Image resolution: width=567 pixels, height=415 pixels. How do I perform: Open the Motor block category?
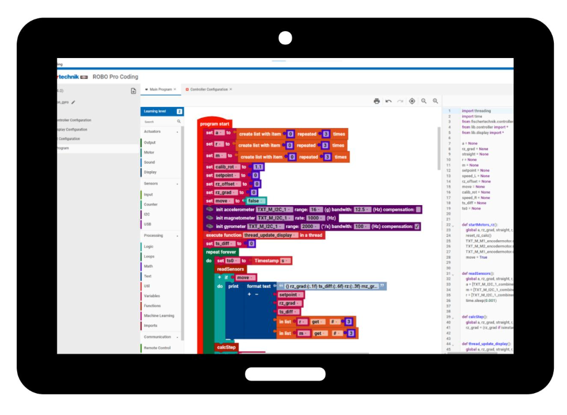pyautogui.click(x=149, y=152)
